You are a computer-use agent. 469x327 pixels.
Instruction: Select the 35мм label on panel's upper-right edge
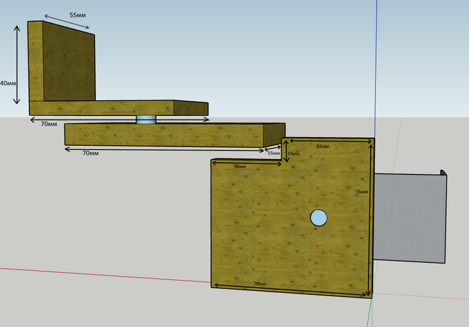tap(322, 146)
